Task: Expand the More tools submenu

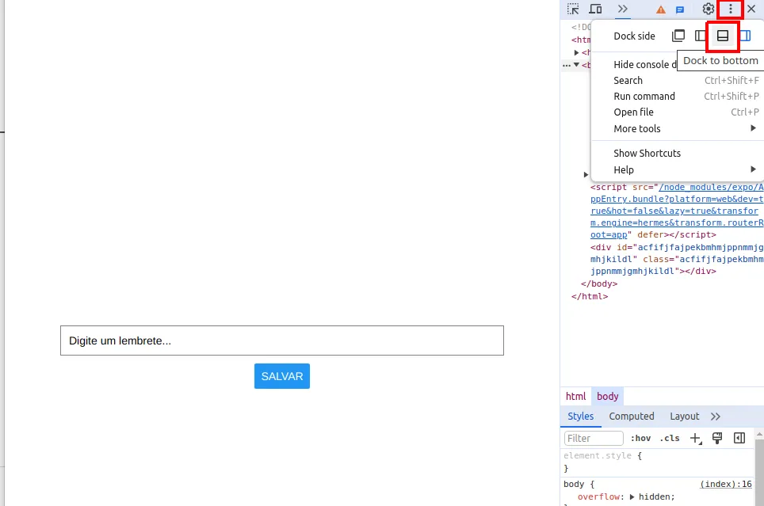Action: click(x=678, y=128)
